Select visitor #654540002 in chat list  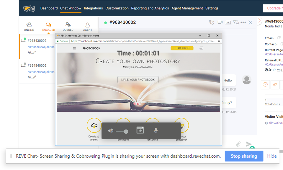point(37,66)
